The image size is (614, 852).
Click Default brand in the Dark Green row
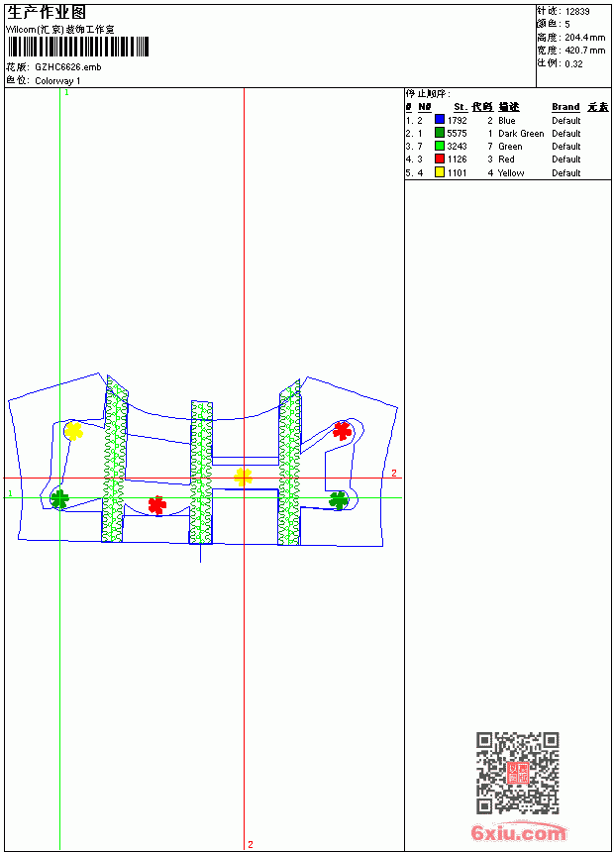pyautogui.click(x=566, y=133)
